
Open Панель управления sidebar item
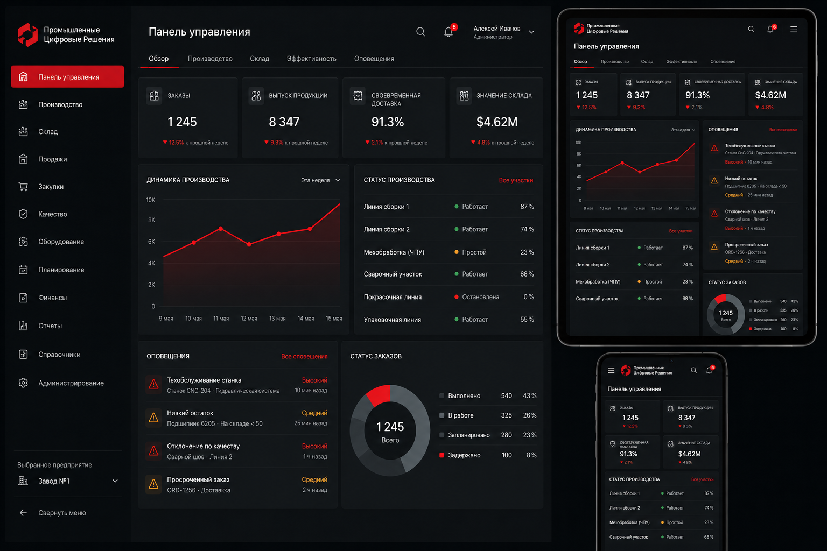(x=67, y=76)
